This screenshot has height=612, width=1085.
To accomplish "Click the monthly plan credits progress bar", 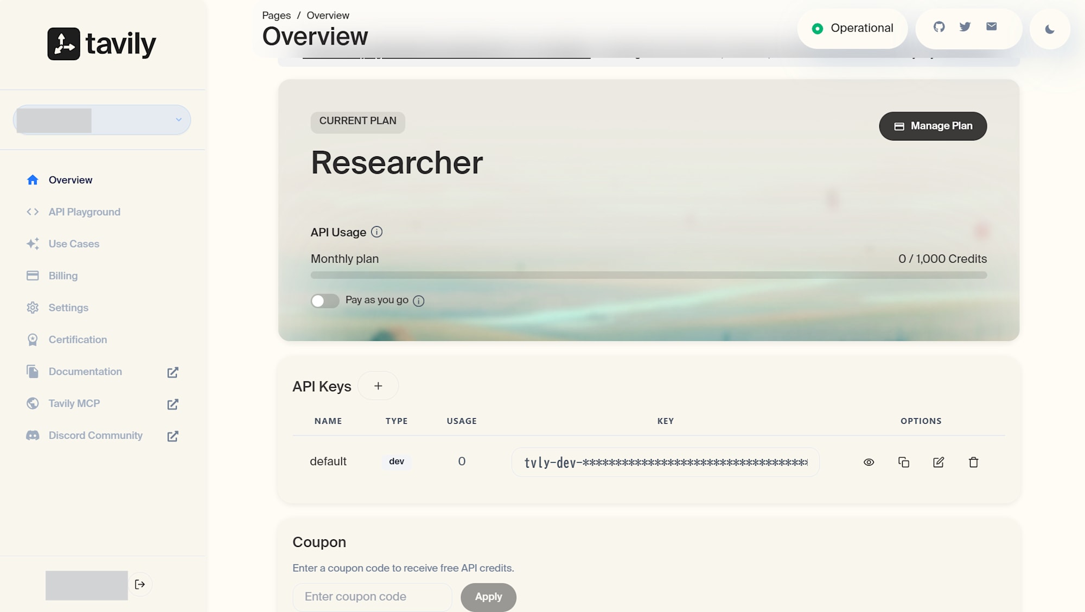I will (648, 276).
